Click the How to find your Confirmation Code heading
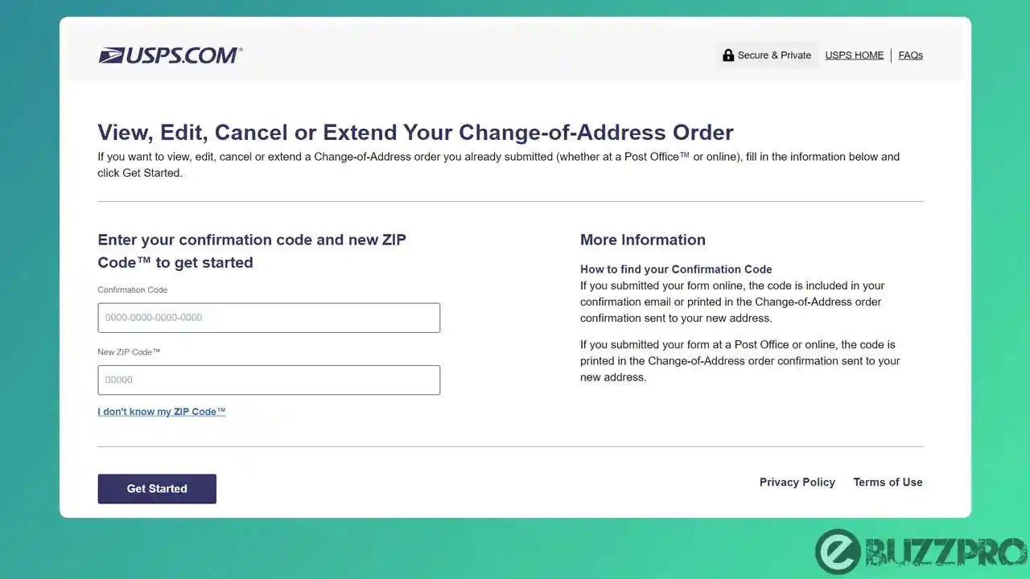This screenshot has width=1030, height=579. click(x=676, y=269)
